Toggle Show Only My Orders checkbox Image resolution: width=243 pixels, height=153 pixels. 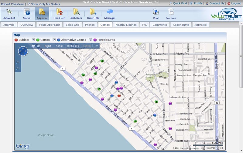29,4
